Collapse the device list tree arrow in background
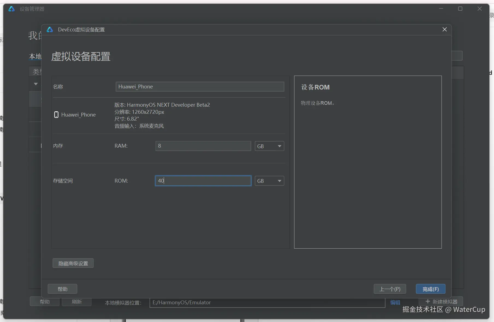Image resolution: width=494 pixels, height=322 pixels. [36, 84]
